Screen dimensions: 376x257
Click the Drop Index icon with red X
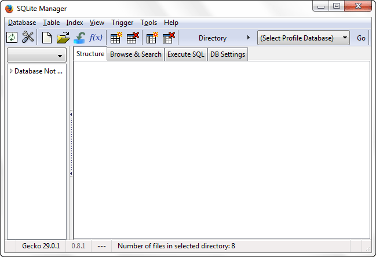[169, 38]
